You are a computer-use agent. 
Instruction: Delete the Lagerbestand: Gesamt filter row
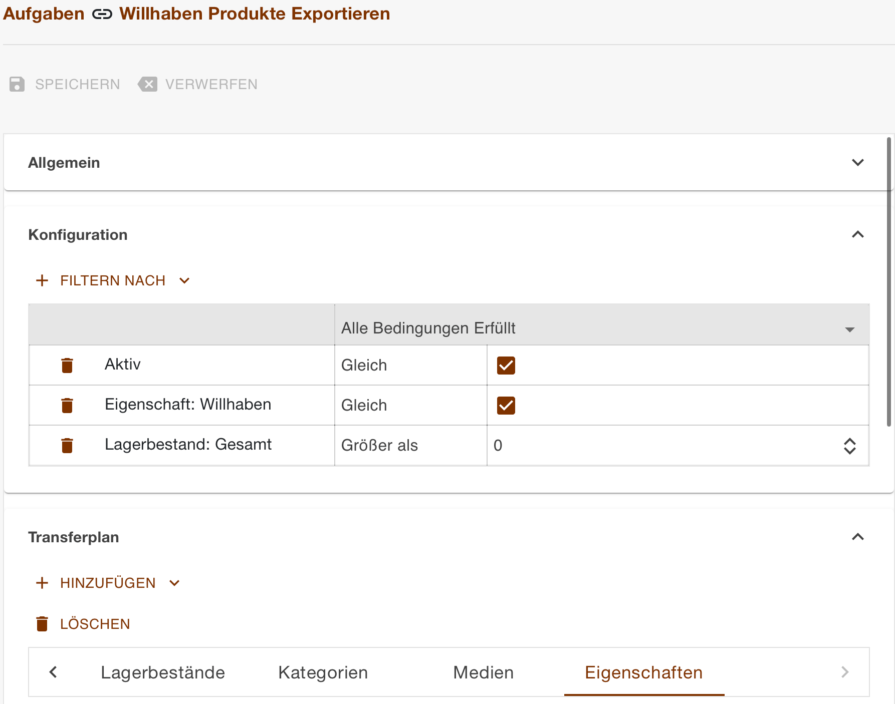click(x=67, y=445)
